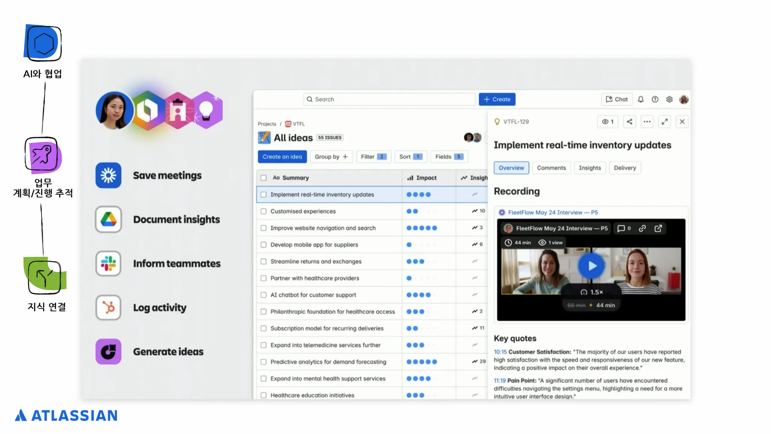Click the Create an idea button

point(282,157)
